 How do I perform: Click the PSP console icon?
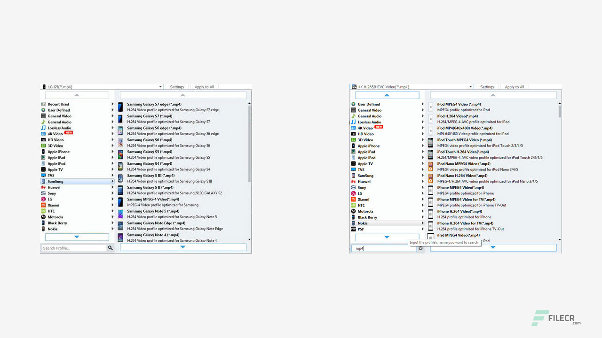354,229
